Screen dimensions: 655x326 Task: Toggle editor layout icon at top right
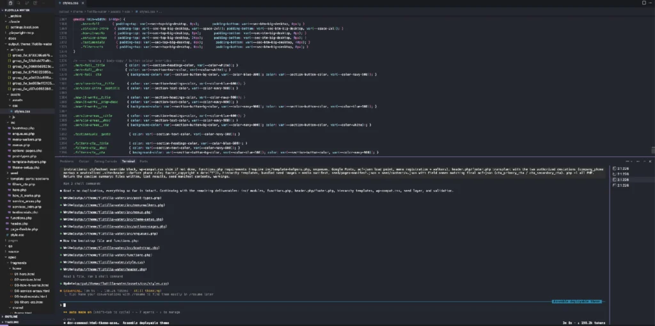(643, 3)
